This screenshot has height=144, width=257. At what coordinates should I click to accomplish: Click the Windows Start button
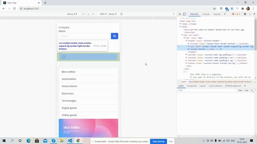(4, 140)
